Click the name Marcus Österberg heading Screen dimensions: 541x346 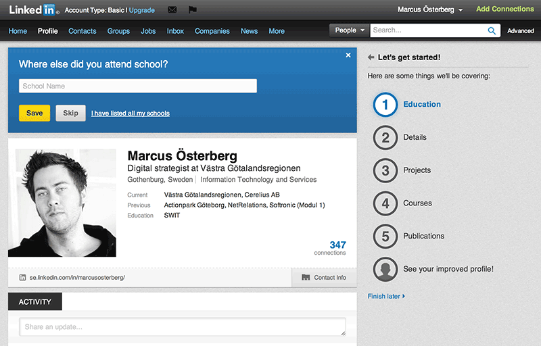click(182, 156)
